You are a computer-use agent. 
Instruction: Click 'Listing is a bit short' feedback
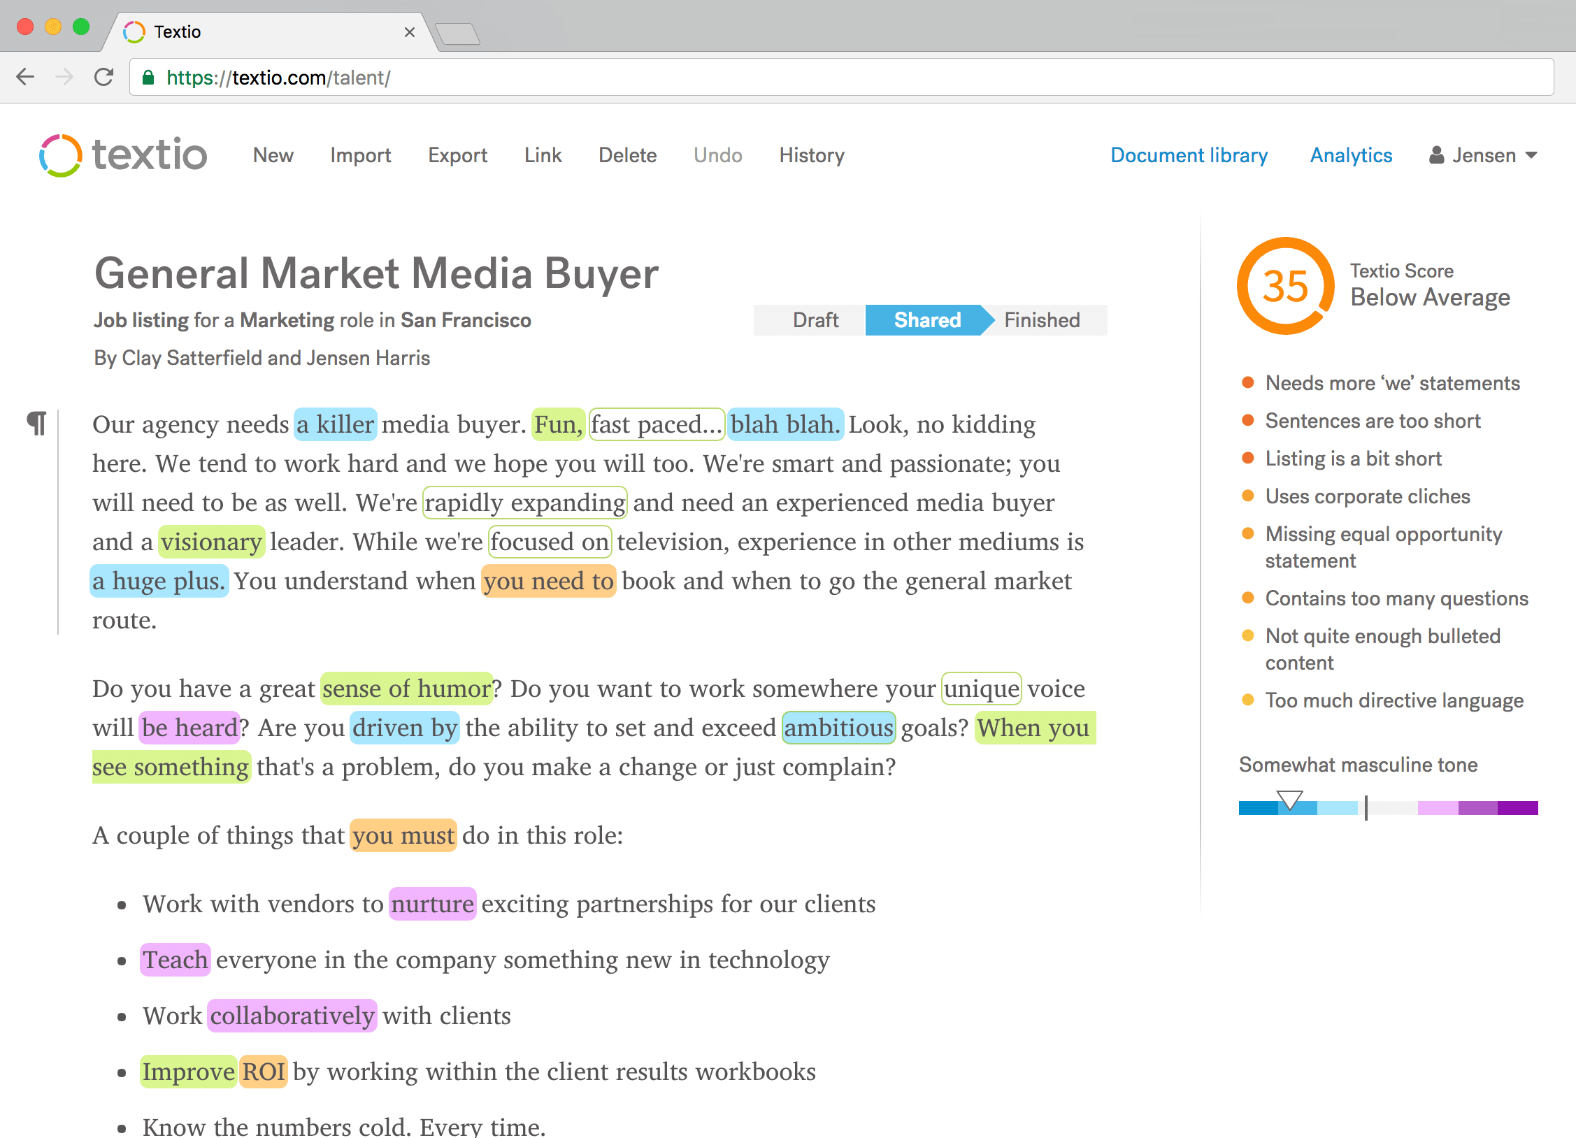(1354, 459)
